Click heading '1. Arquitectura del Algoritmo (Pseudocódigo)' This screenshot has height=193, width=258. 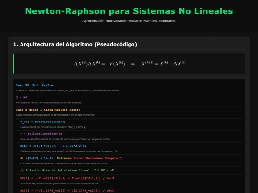[x=75, y=44]
